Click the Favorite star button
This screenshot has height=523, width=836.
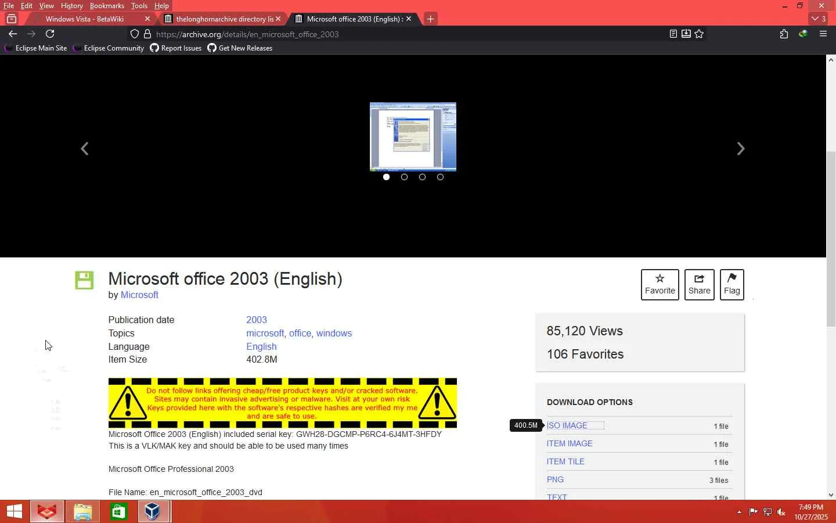click(x=660, y=285)
